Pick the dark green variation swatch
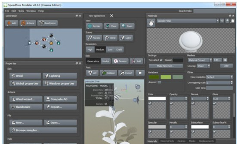Image resolution: width=237 pixels, height=144 pixels. pyautogui.click(x=154, y=77)
